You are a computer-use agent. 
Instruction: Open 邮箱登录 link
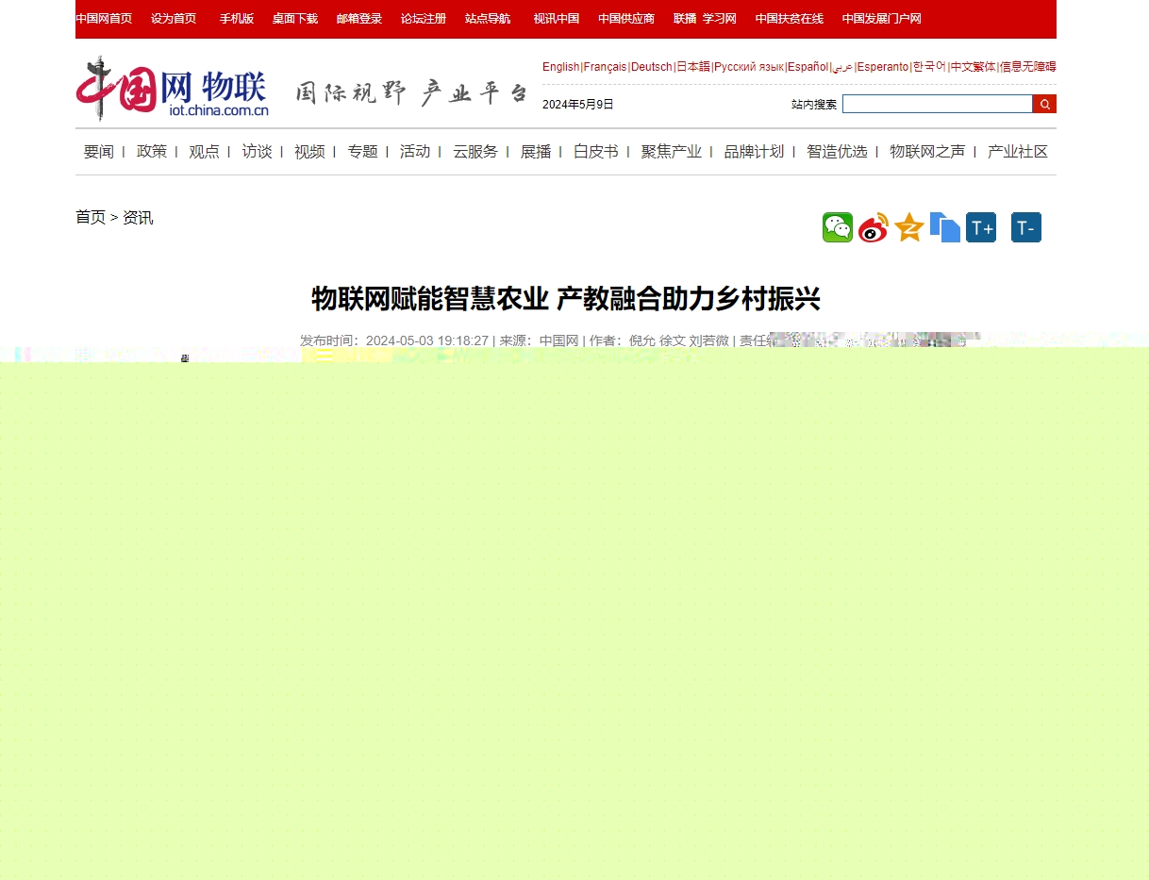point(359,19)
